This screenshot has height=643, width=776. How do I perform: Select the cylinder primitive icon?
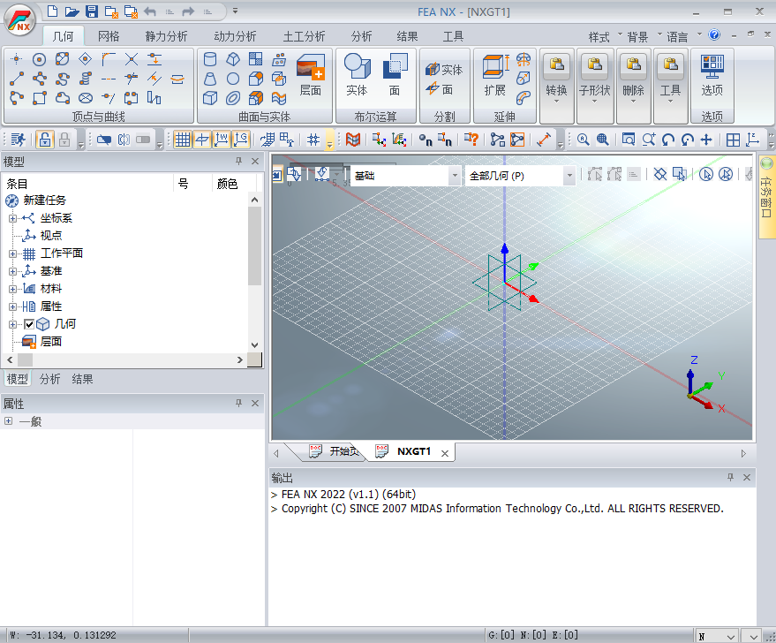click(x=210, y=59)
